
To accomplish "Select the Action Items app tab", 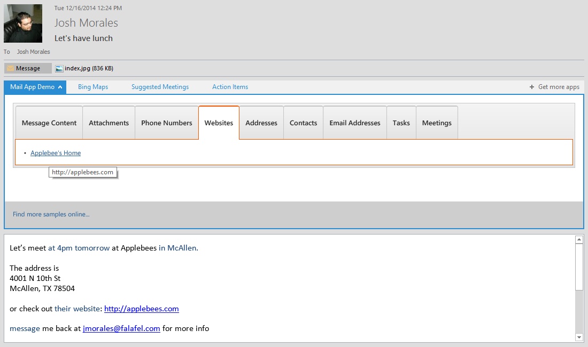I will click(230, 86).
